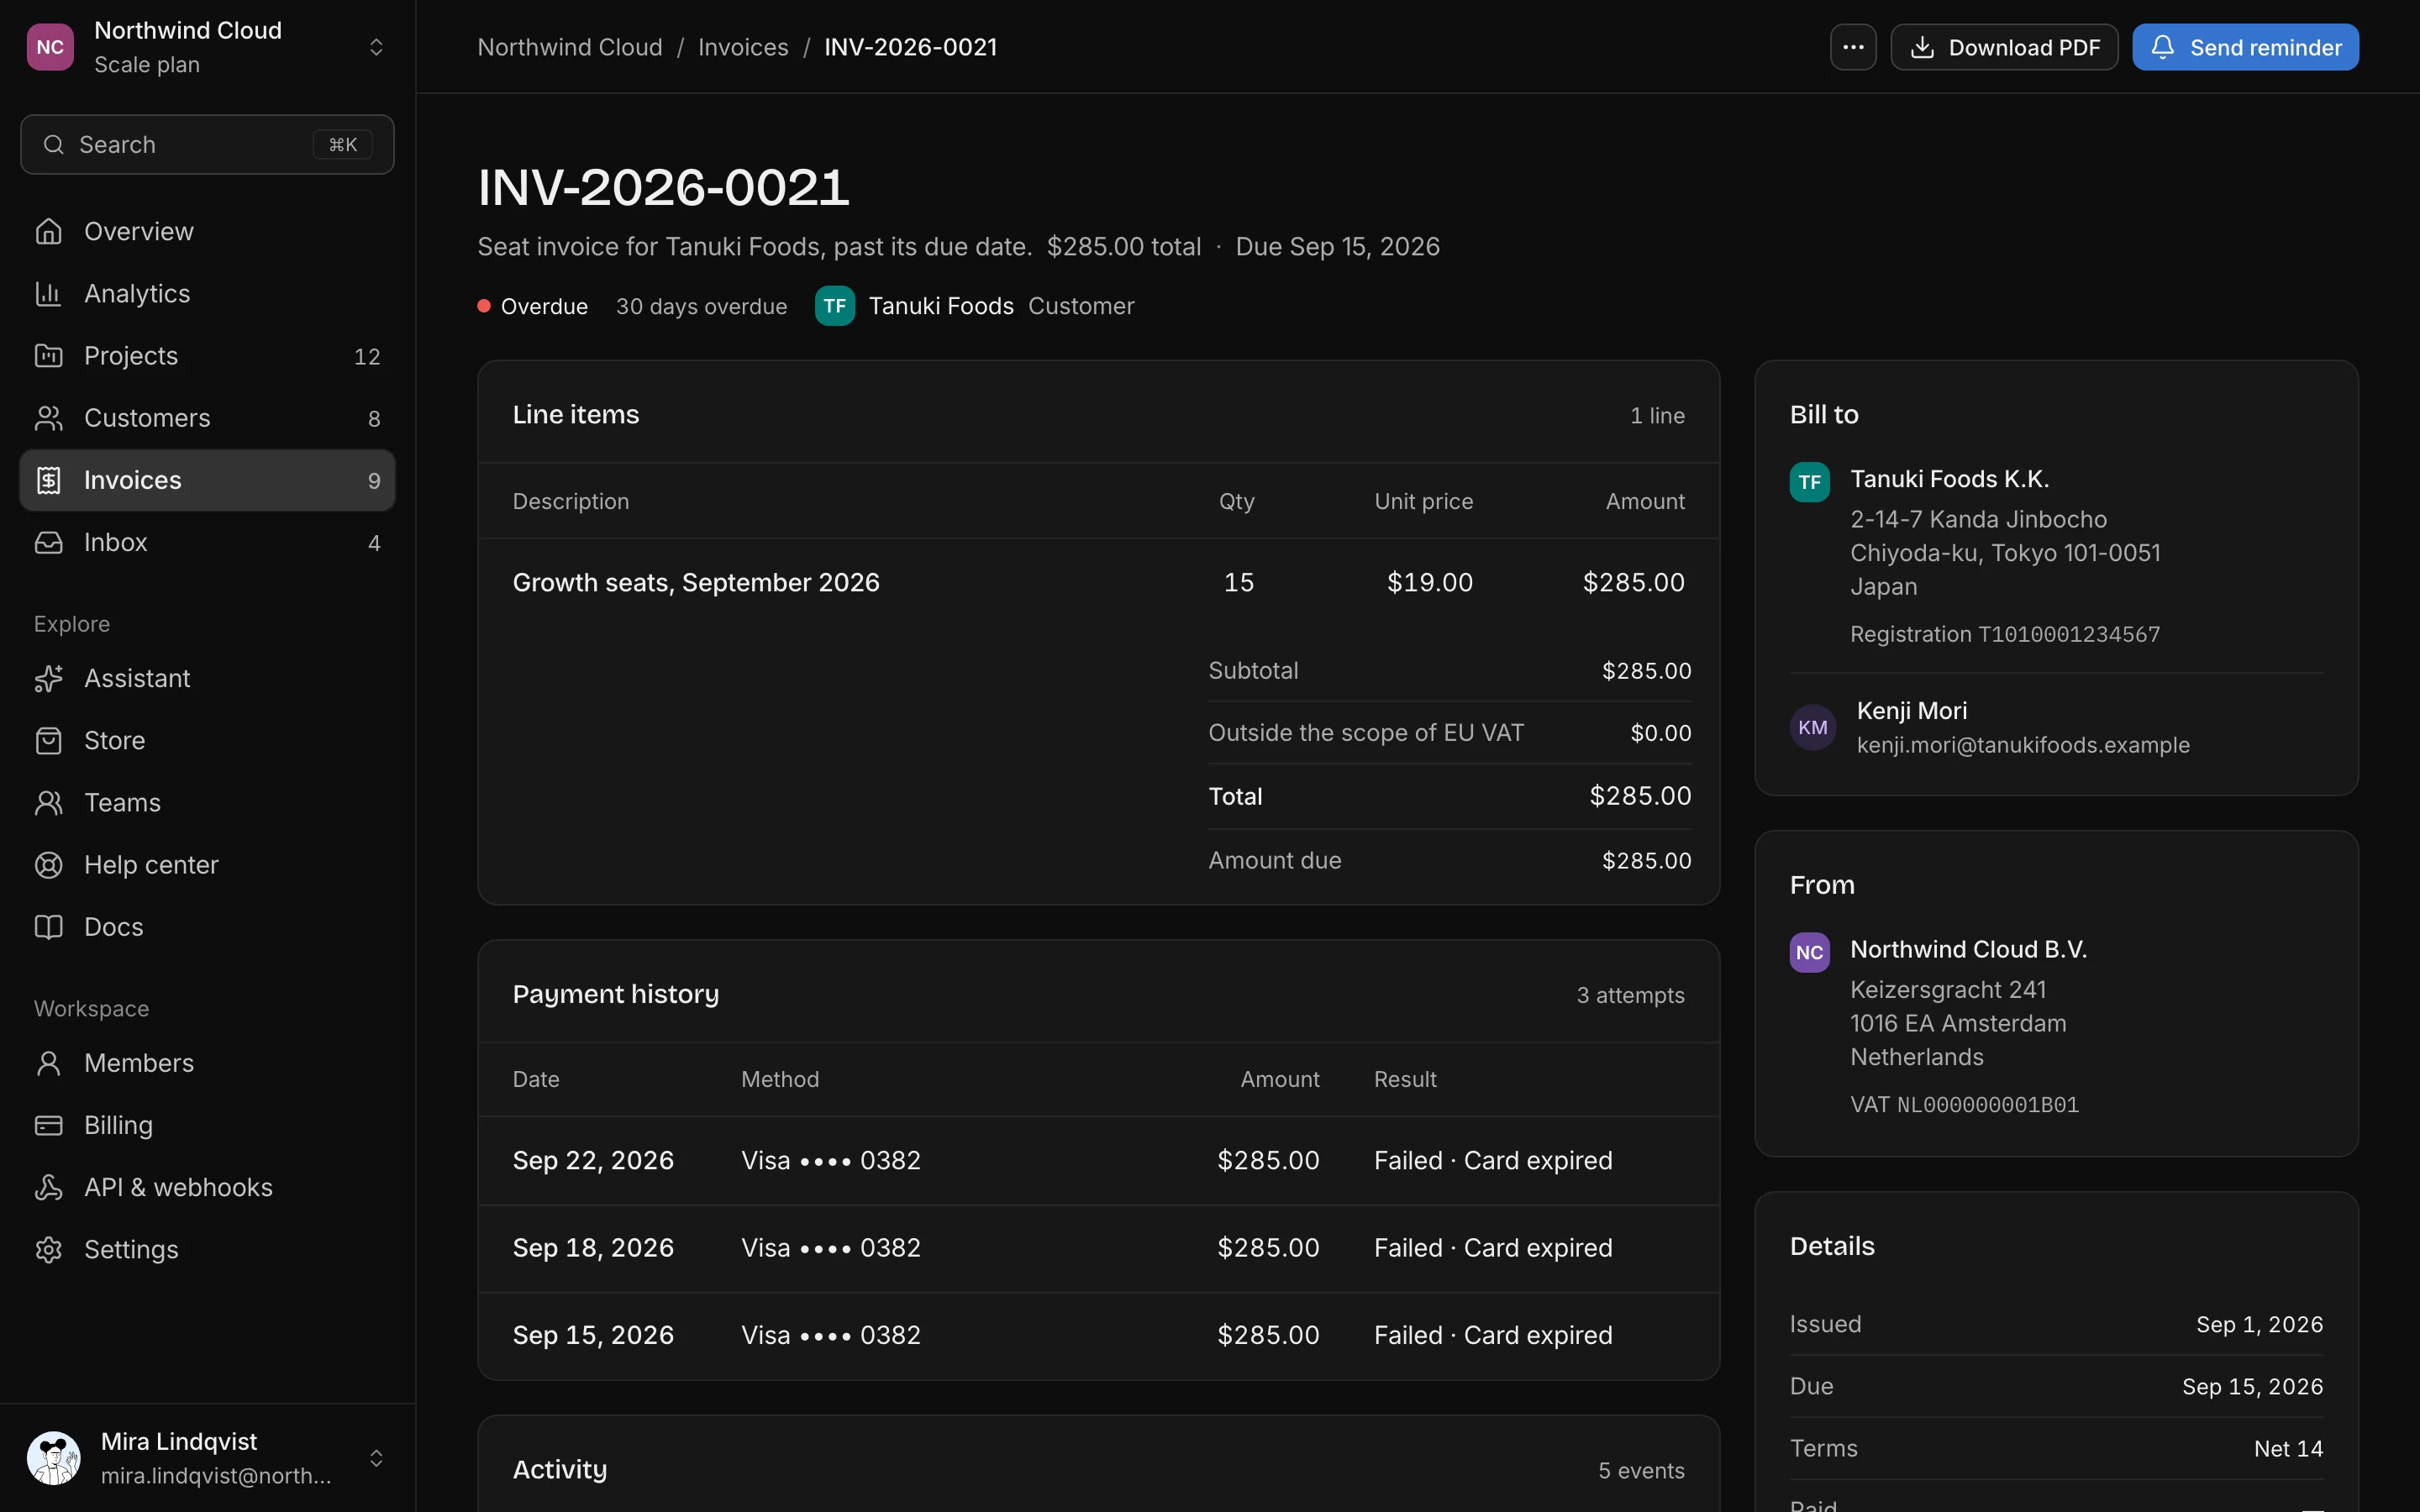Screen dimensions: 2420x1512
Task: Click the Projects folder icon
Action: [48, 356]
